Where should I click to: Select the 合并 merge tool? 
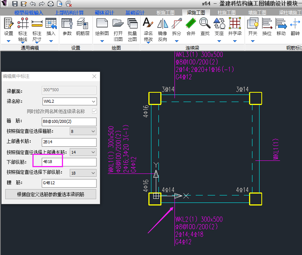(191, 27)
